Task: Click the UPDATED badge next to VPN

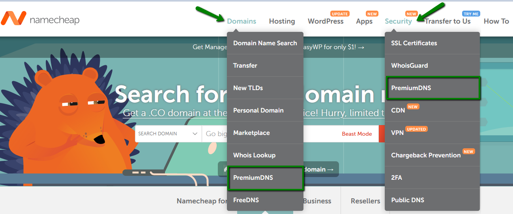Action: (416, 129)
